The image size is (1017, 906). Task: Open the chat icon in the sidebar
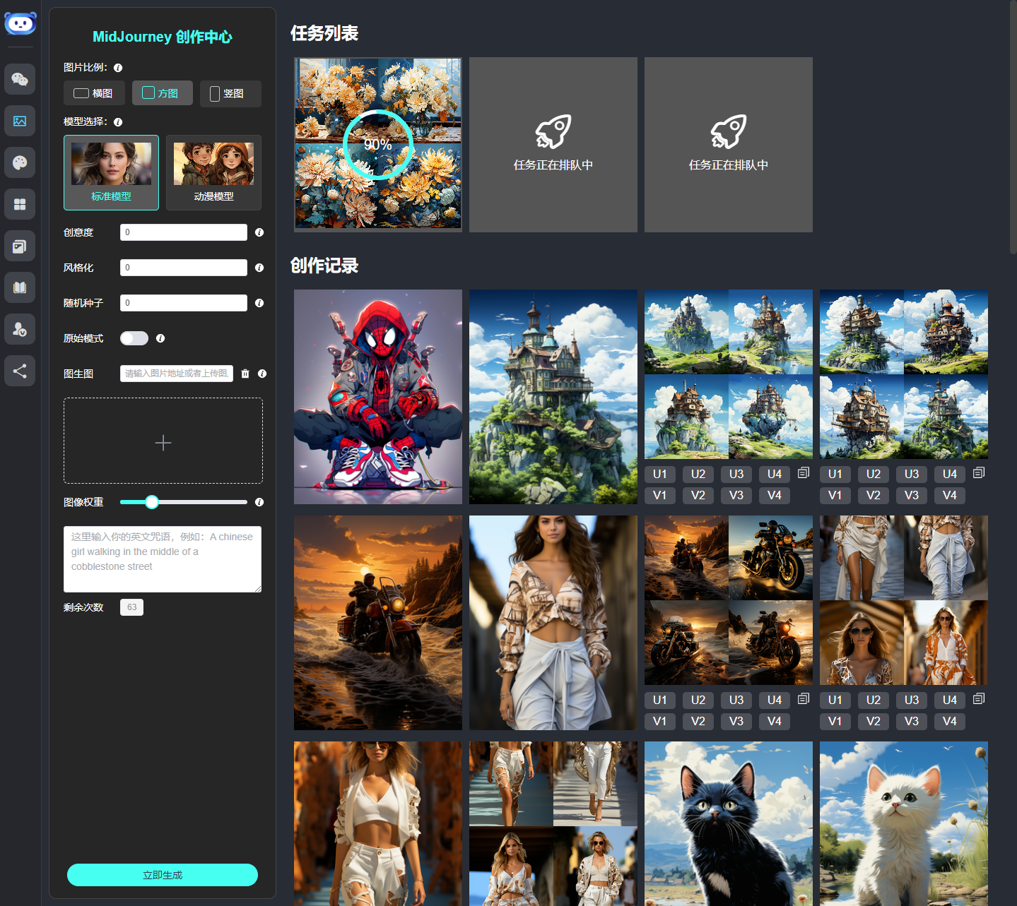(20, 79)
